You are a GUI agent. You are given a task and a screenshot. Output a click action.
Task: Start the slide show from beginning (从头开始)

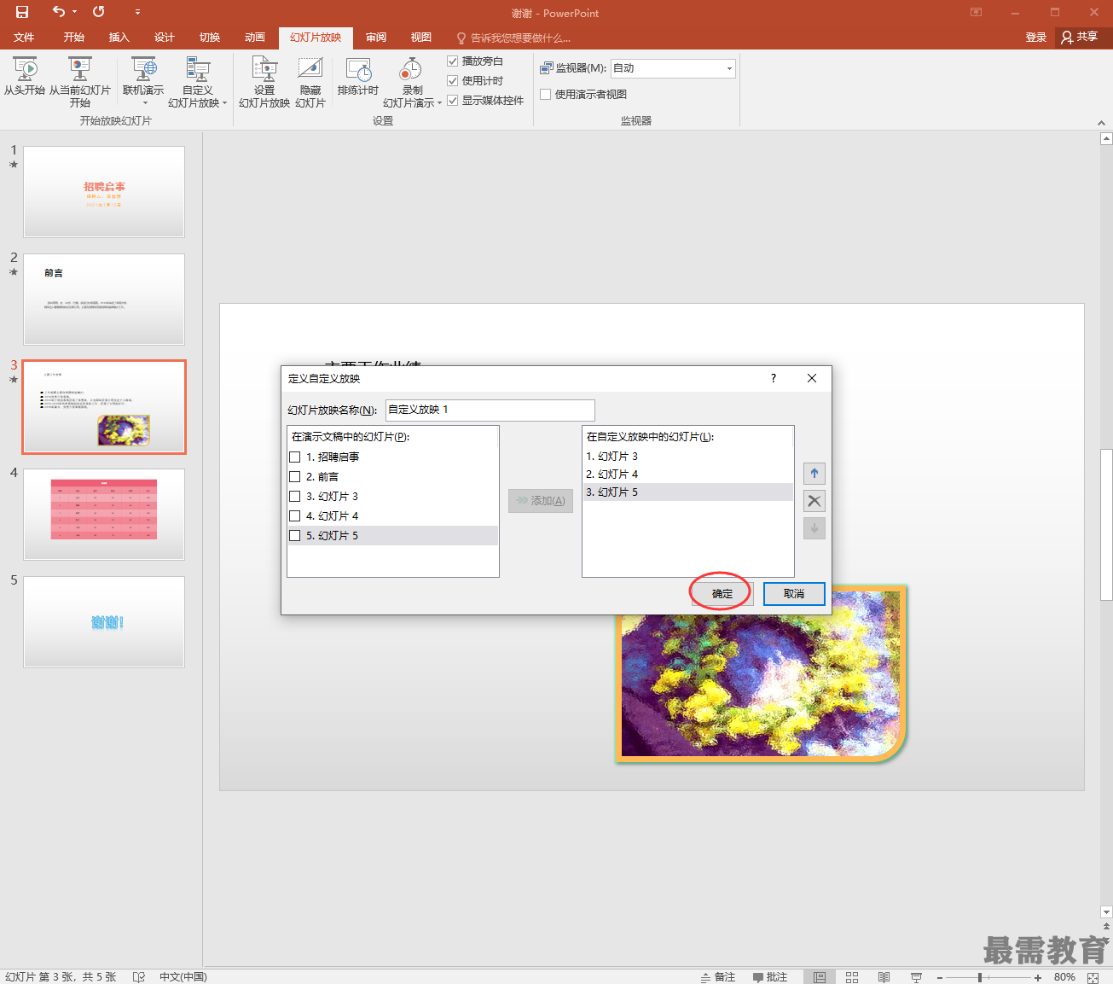[25, 77]
